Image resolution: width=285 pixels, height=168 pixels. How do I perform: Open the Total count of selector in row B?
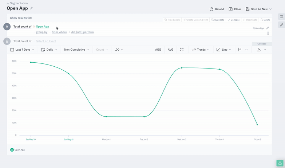22,41
